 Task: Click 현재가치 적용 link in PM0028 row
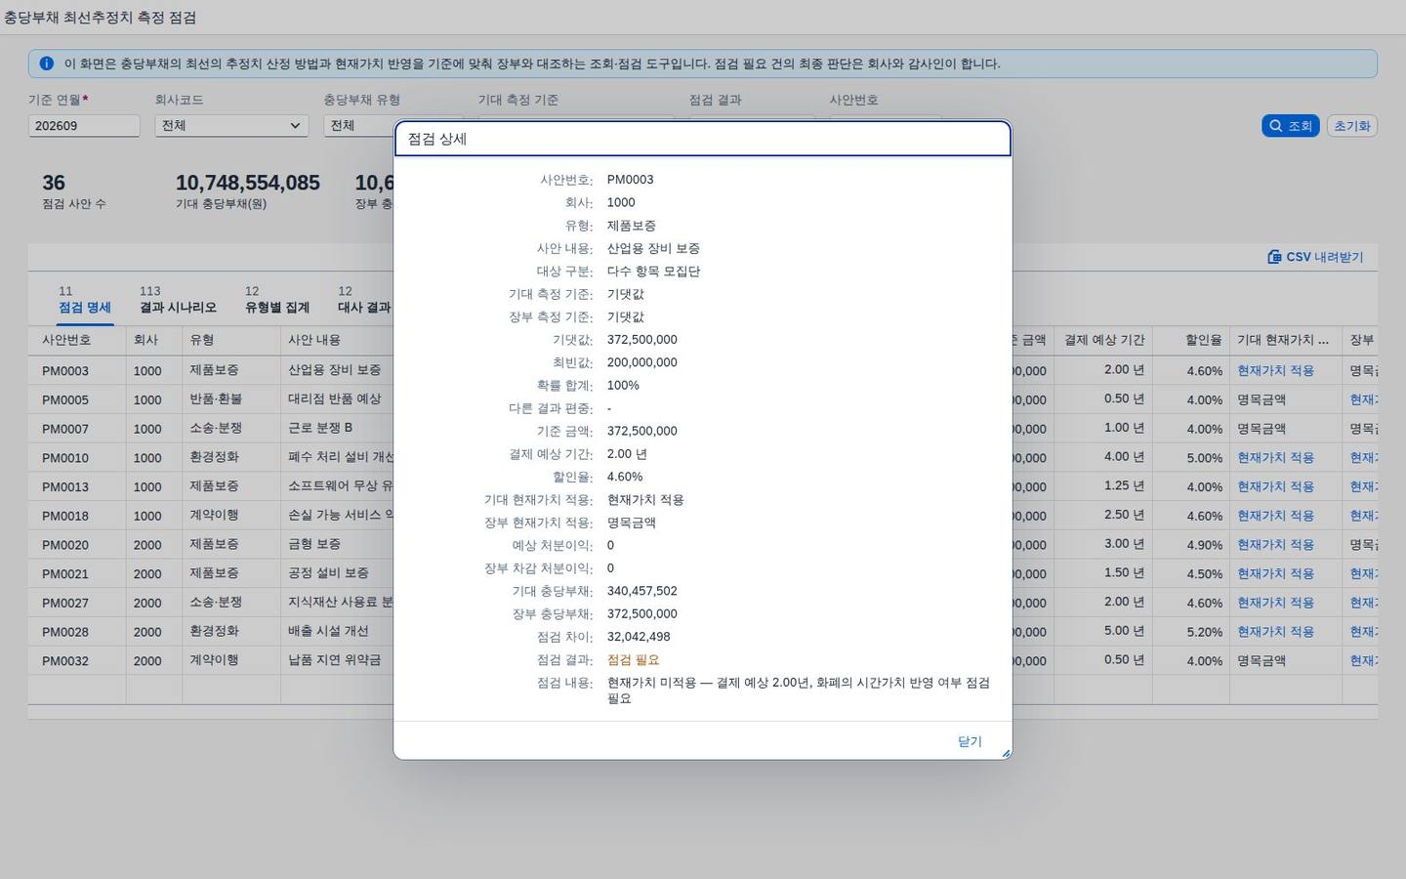pos(1275,632)
